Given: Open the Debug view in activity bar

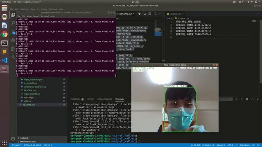Looking at the screenshot, I should [x=13, y=40].
